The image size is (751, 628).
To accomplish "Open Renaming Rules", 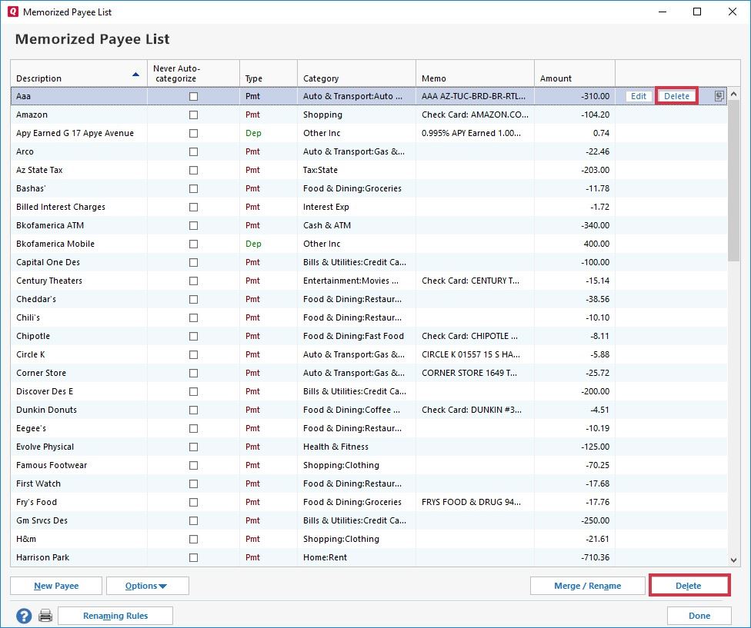I will tap(115, 616).
